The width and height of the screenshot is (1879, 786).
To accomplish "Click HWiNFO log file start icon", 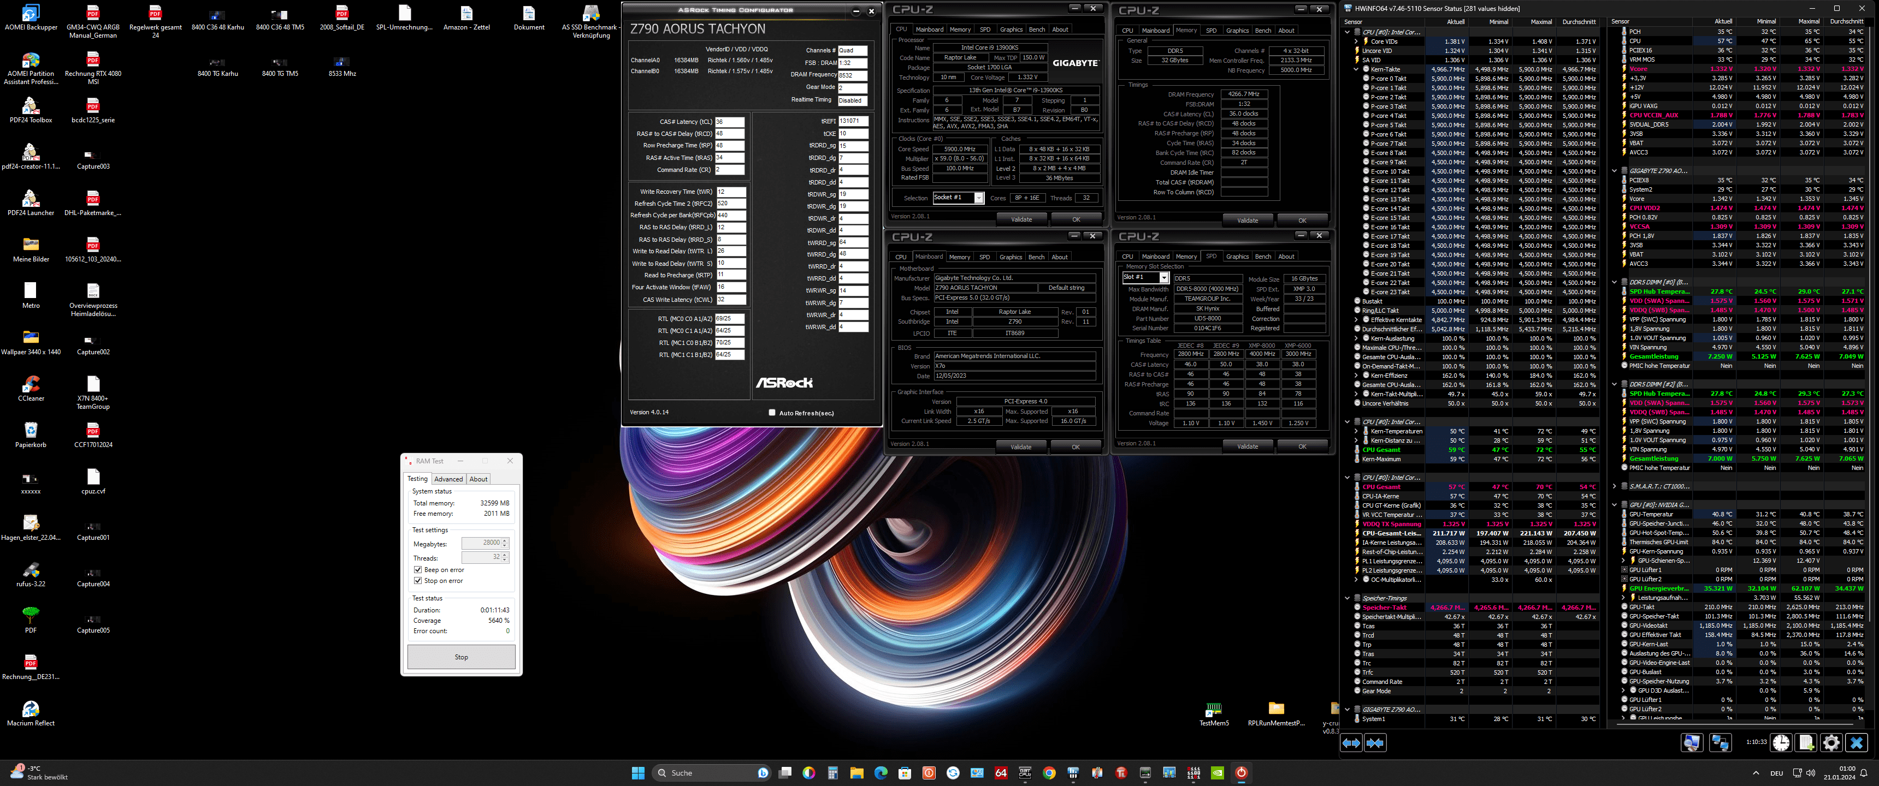I will tap(1806, 742).
